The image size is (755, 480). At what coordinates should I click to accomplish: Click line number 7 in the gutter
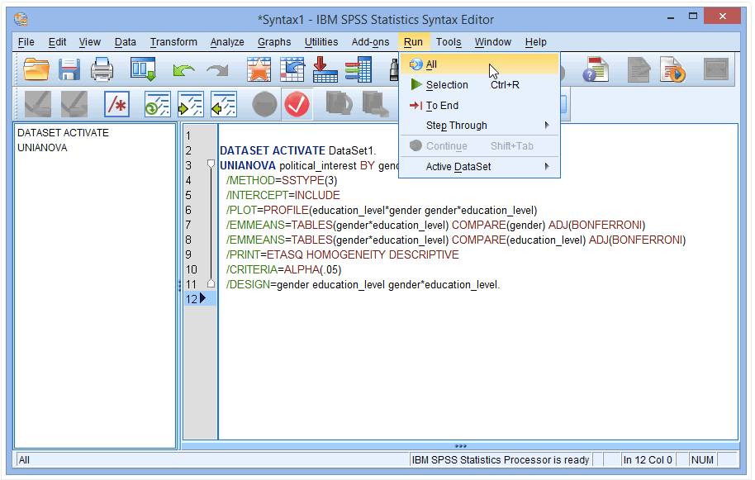[x=188, y=225]
